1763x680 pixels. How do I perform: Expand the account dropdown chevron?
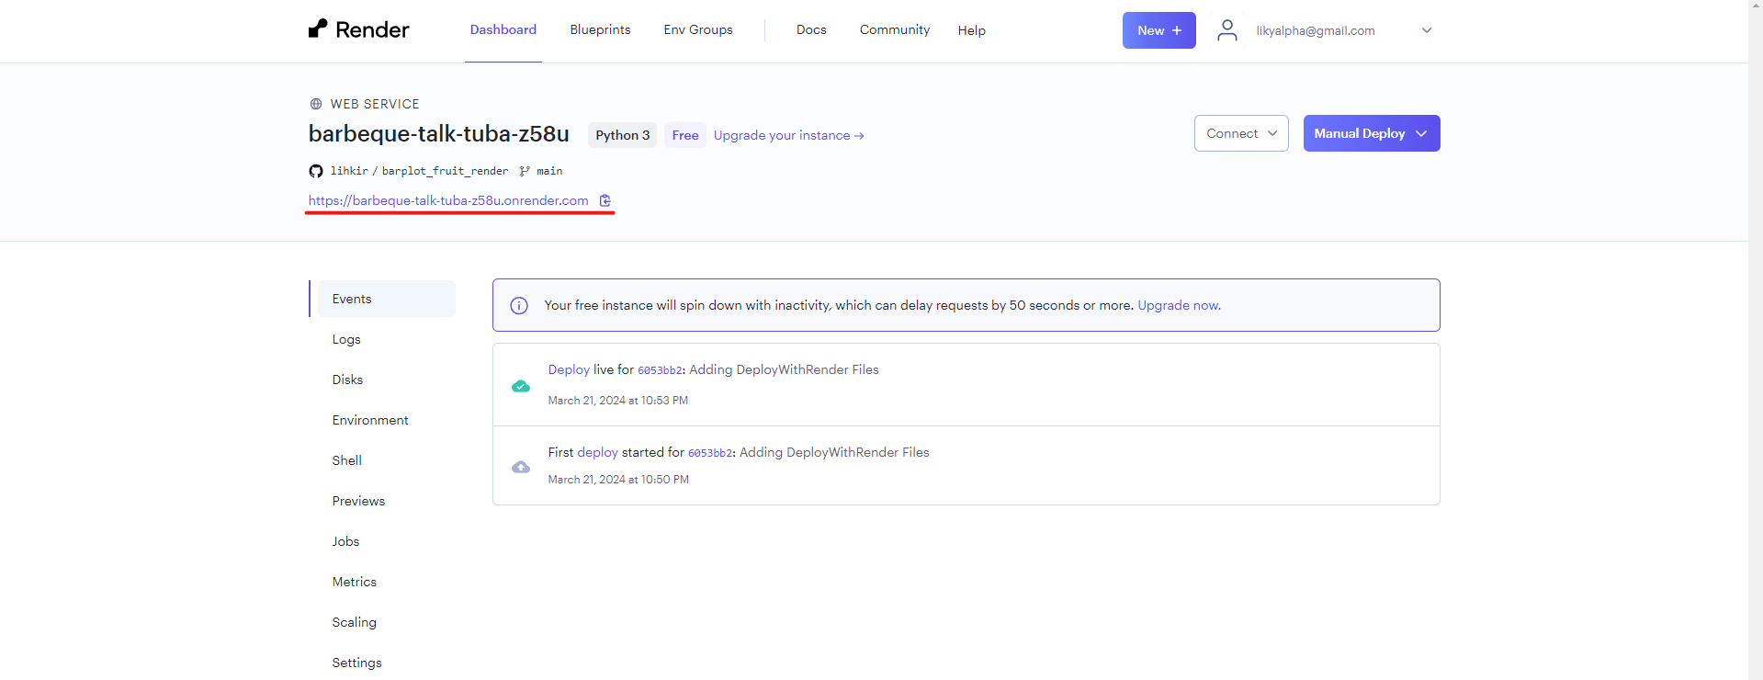click(x=1427, y=30)
